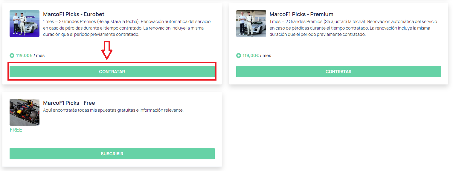
Task: Open the Eurobet plan thumbnail image
Action: point(25,24)
